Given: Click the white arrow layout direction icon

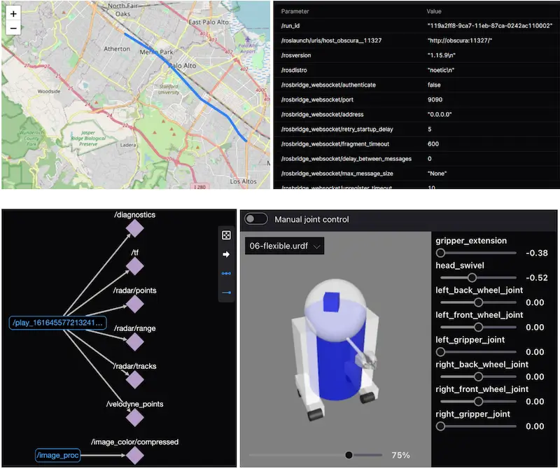Looking at the screenshot, I should [x=226, y=255].
